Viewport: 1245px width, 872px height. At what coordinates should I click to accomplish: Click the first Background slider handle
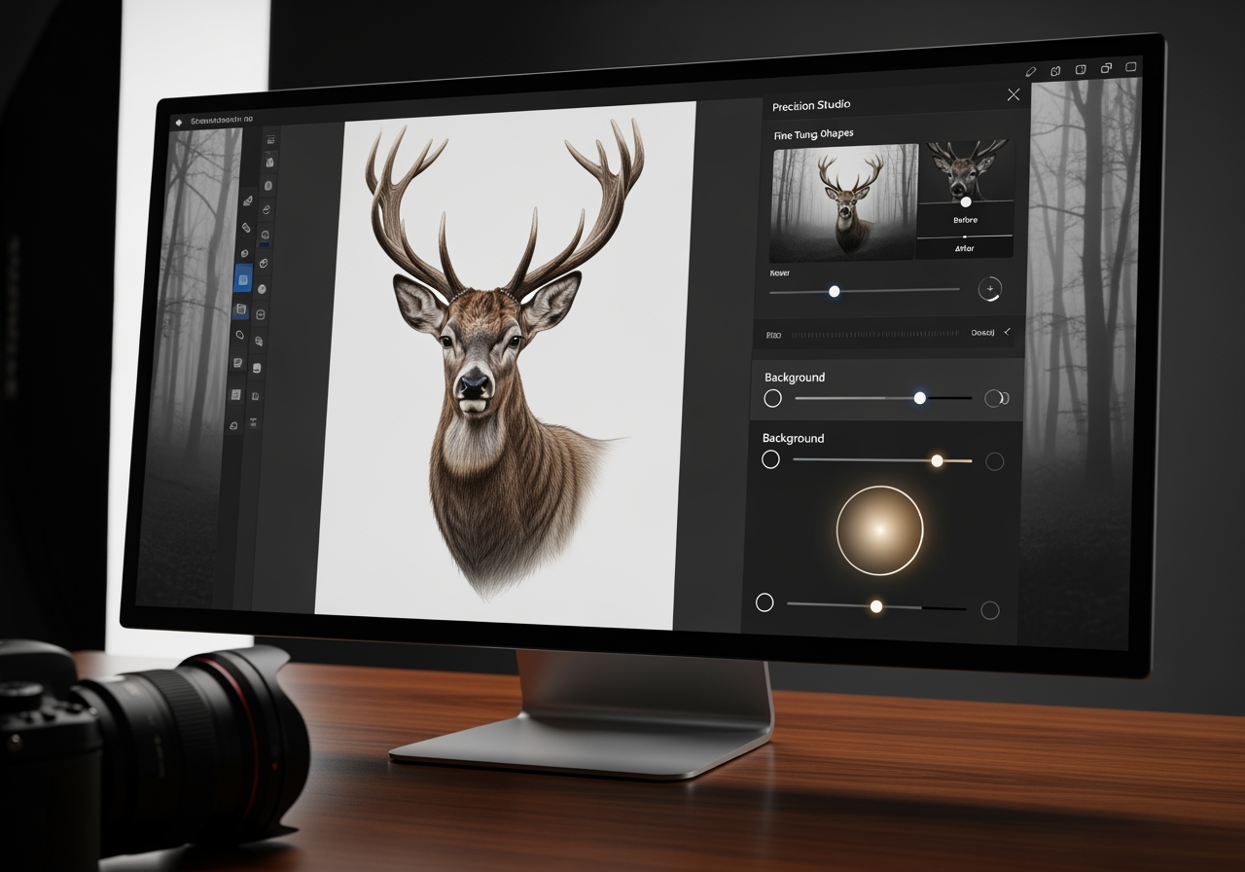[919, 398]
